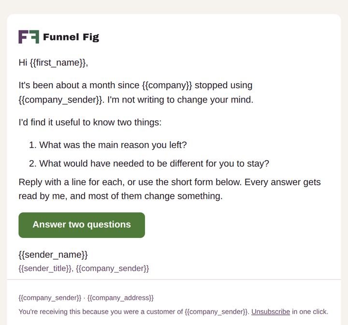This screenshot has height=325, width=348.
Task: Click the Funnel Fig brand name text
Action: pos(71,37)
